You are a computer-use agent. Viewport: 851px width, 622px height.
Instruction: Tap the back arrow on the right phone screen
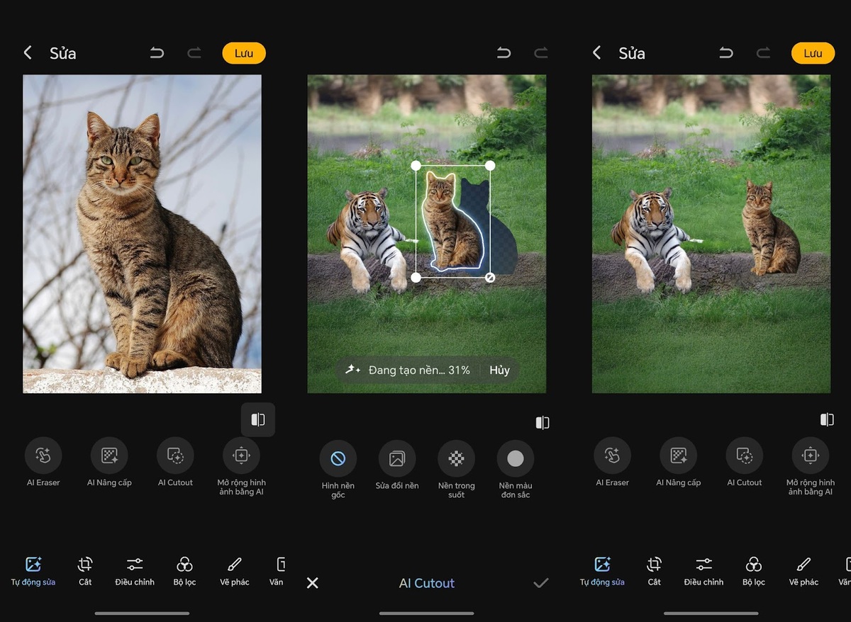(597, 52)
